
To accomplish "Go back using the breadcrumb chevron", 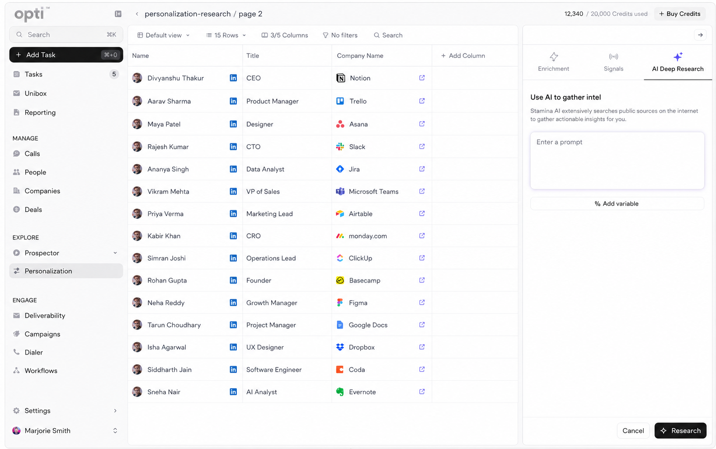I will pos(137,14).
